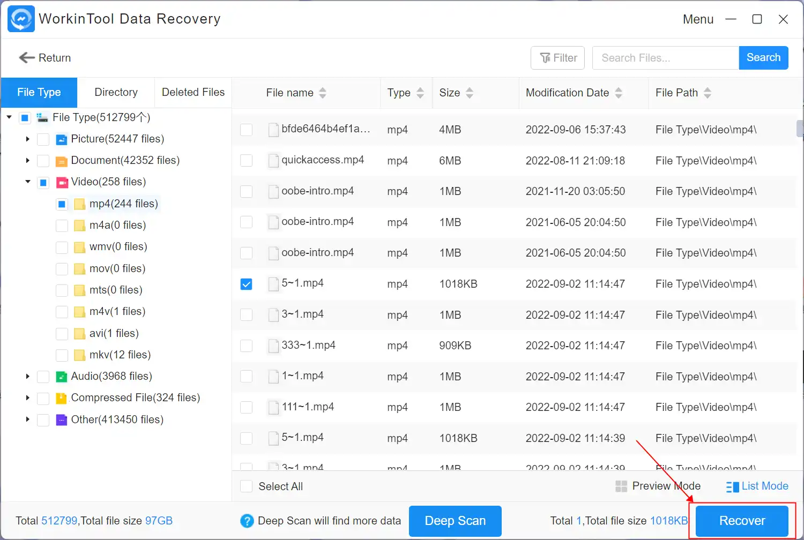
Task: Click the Picture category icon
Action: point(62,139)
